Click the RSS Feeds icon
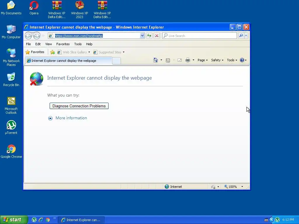Image resolution: width=299 pixels, height=224 pixels. pyautogui.click(x=168, y=60)
